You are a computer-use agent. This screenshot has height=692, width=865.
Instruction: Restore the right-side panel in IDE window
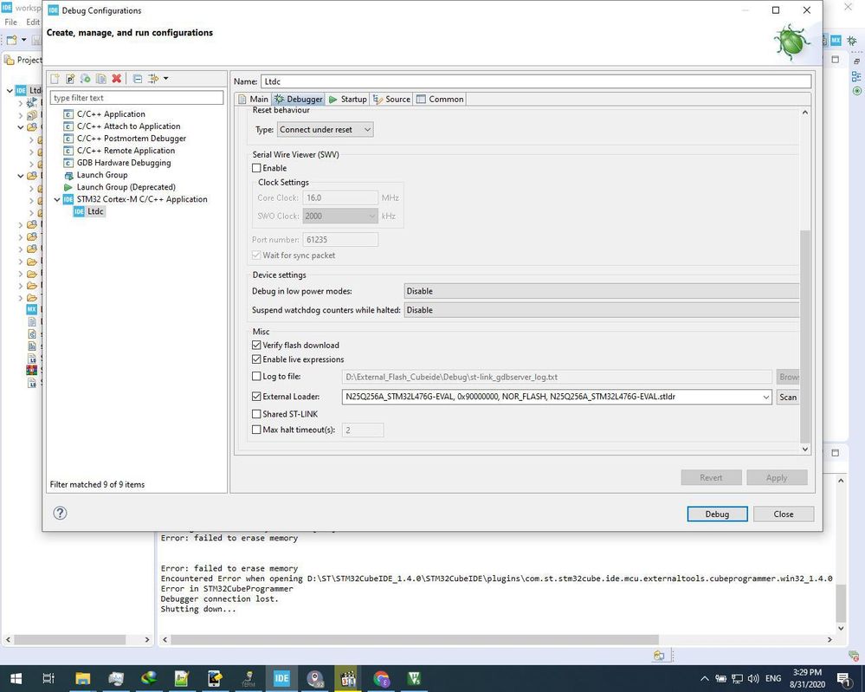pyautogui.click(x=856, y=61)
